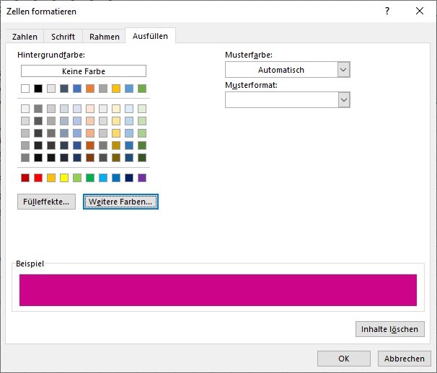Screen dimensions: 437x373
Task: Click the Inhalte löschen button
Action: coord(389,329)
